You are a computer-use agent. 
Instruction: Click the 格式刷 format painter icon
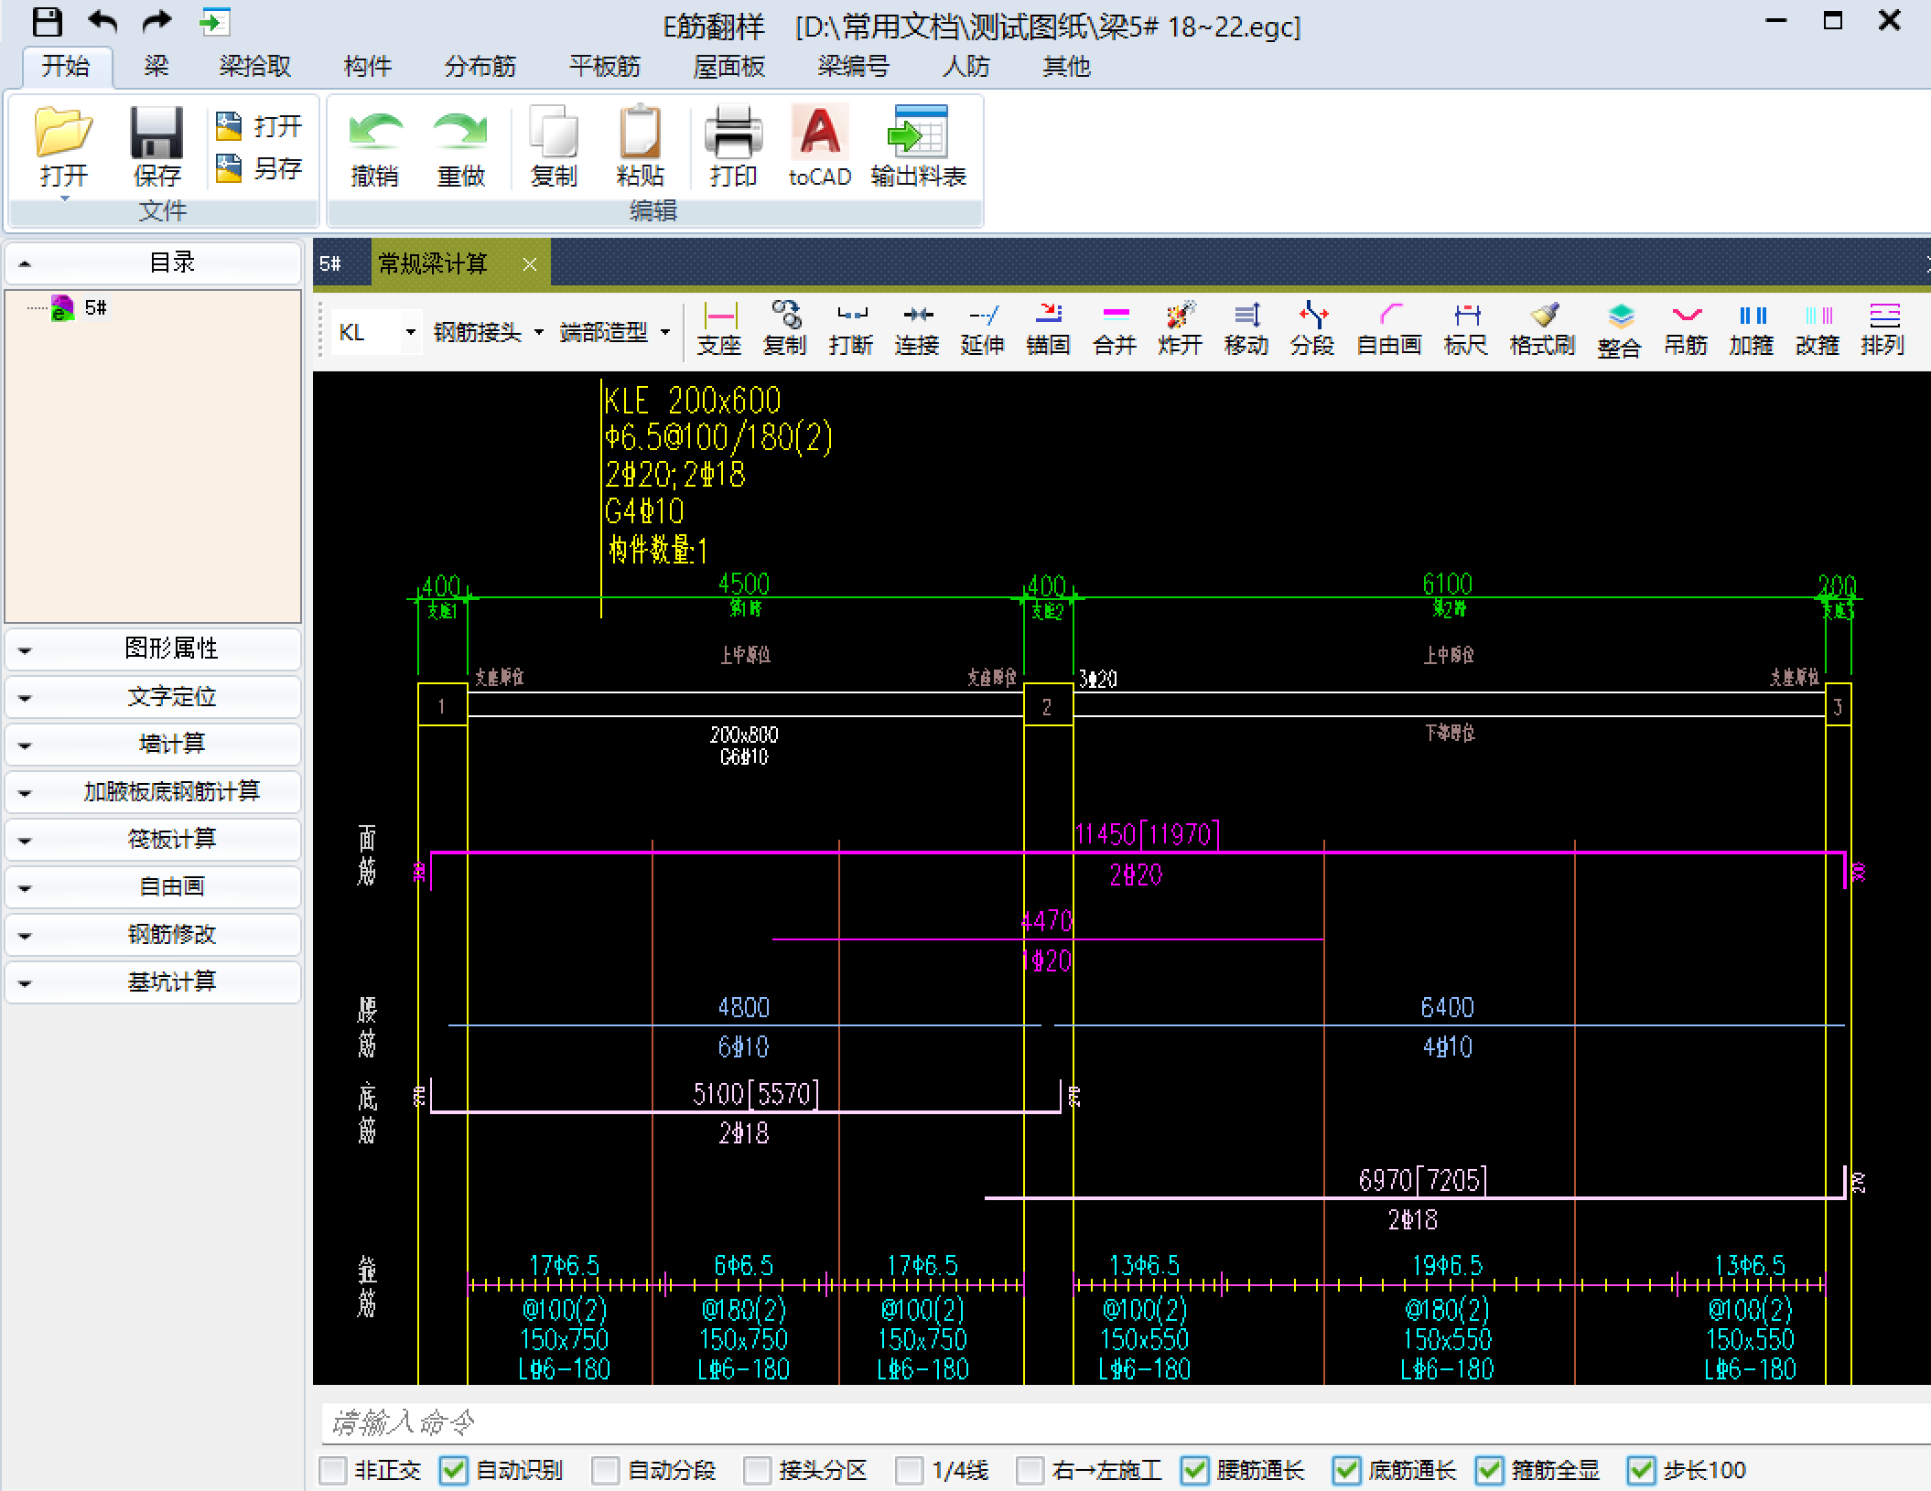pyautogui.click(x=1542, y=328)
